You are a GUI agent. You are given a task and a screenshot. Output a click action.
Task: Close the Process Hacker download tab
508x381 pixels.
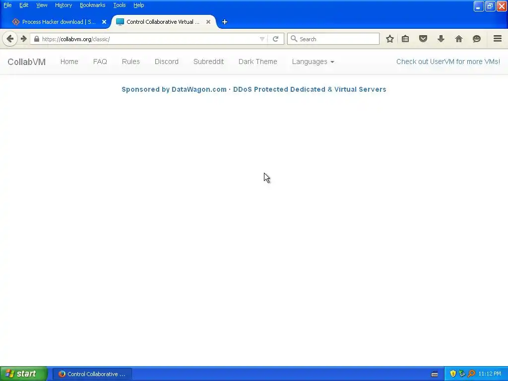click(x=104, y=22)
